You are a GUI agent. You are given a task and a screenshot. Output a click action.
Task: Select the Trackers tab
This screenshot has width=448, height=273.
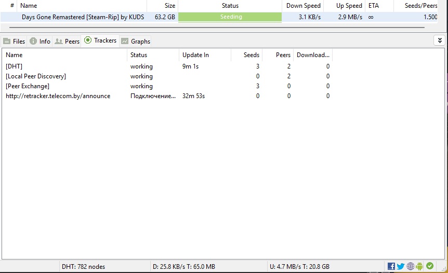(100, 40)
